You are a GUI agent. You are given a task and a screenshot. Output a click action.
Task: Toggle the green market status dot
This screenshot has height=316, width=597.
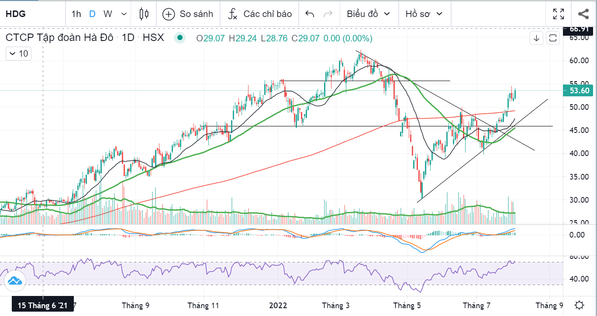pyautogui.click(x=179, y=38)
